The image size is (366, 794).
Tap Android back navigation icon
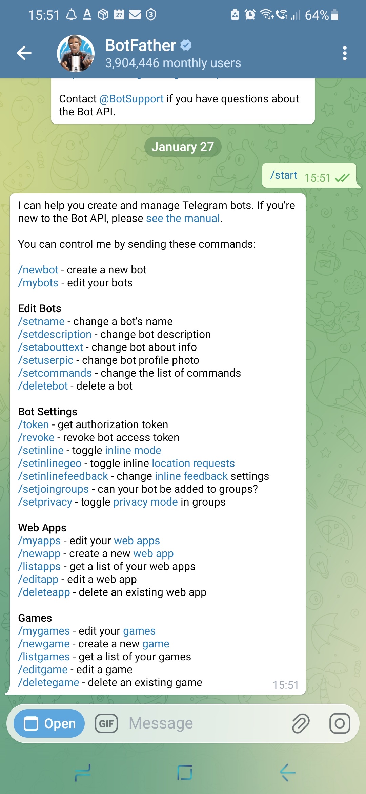click(x=288, y=773)
